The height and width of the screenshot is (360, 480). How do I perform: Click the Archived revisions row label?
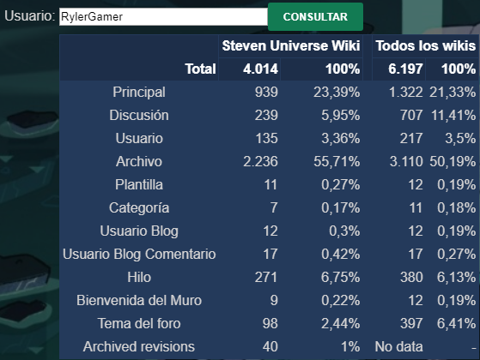(x=139, y=347)
